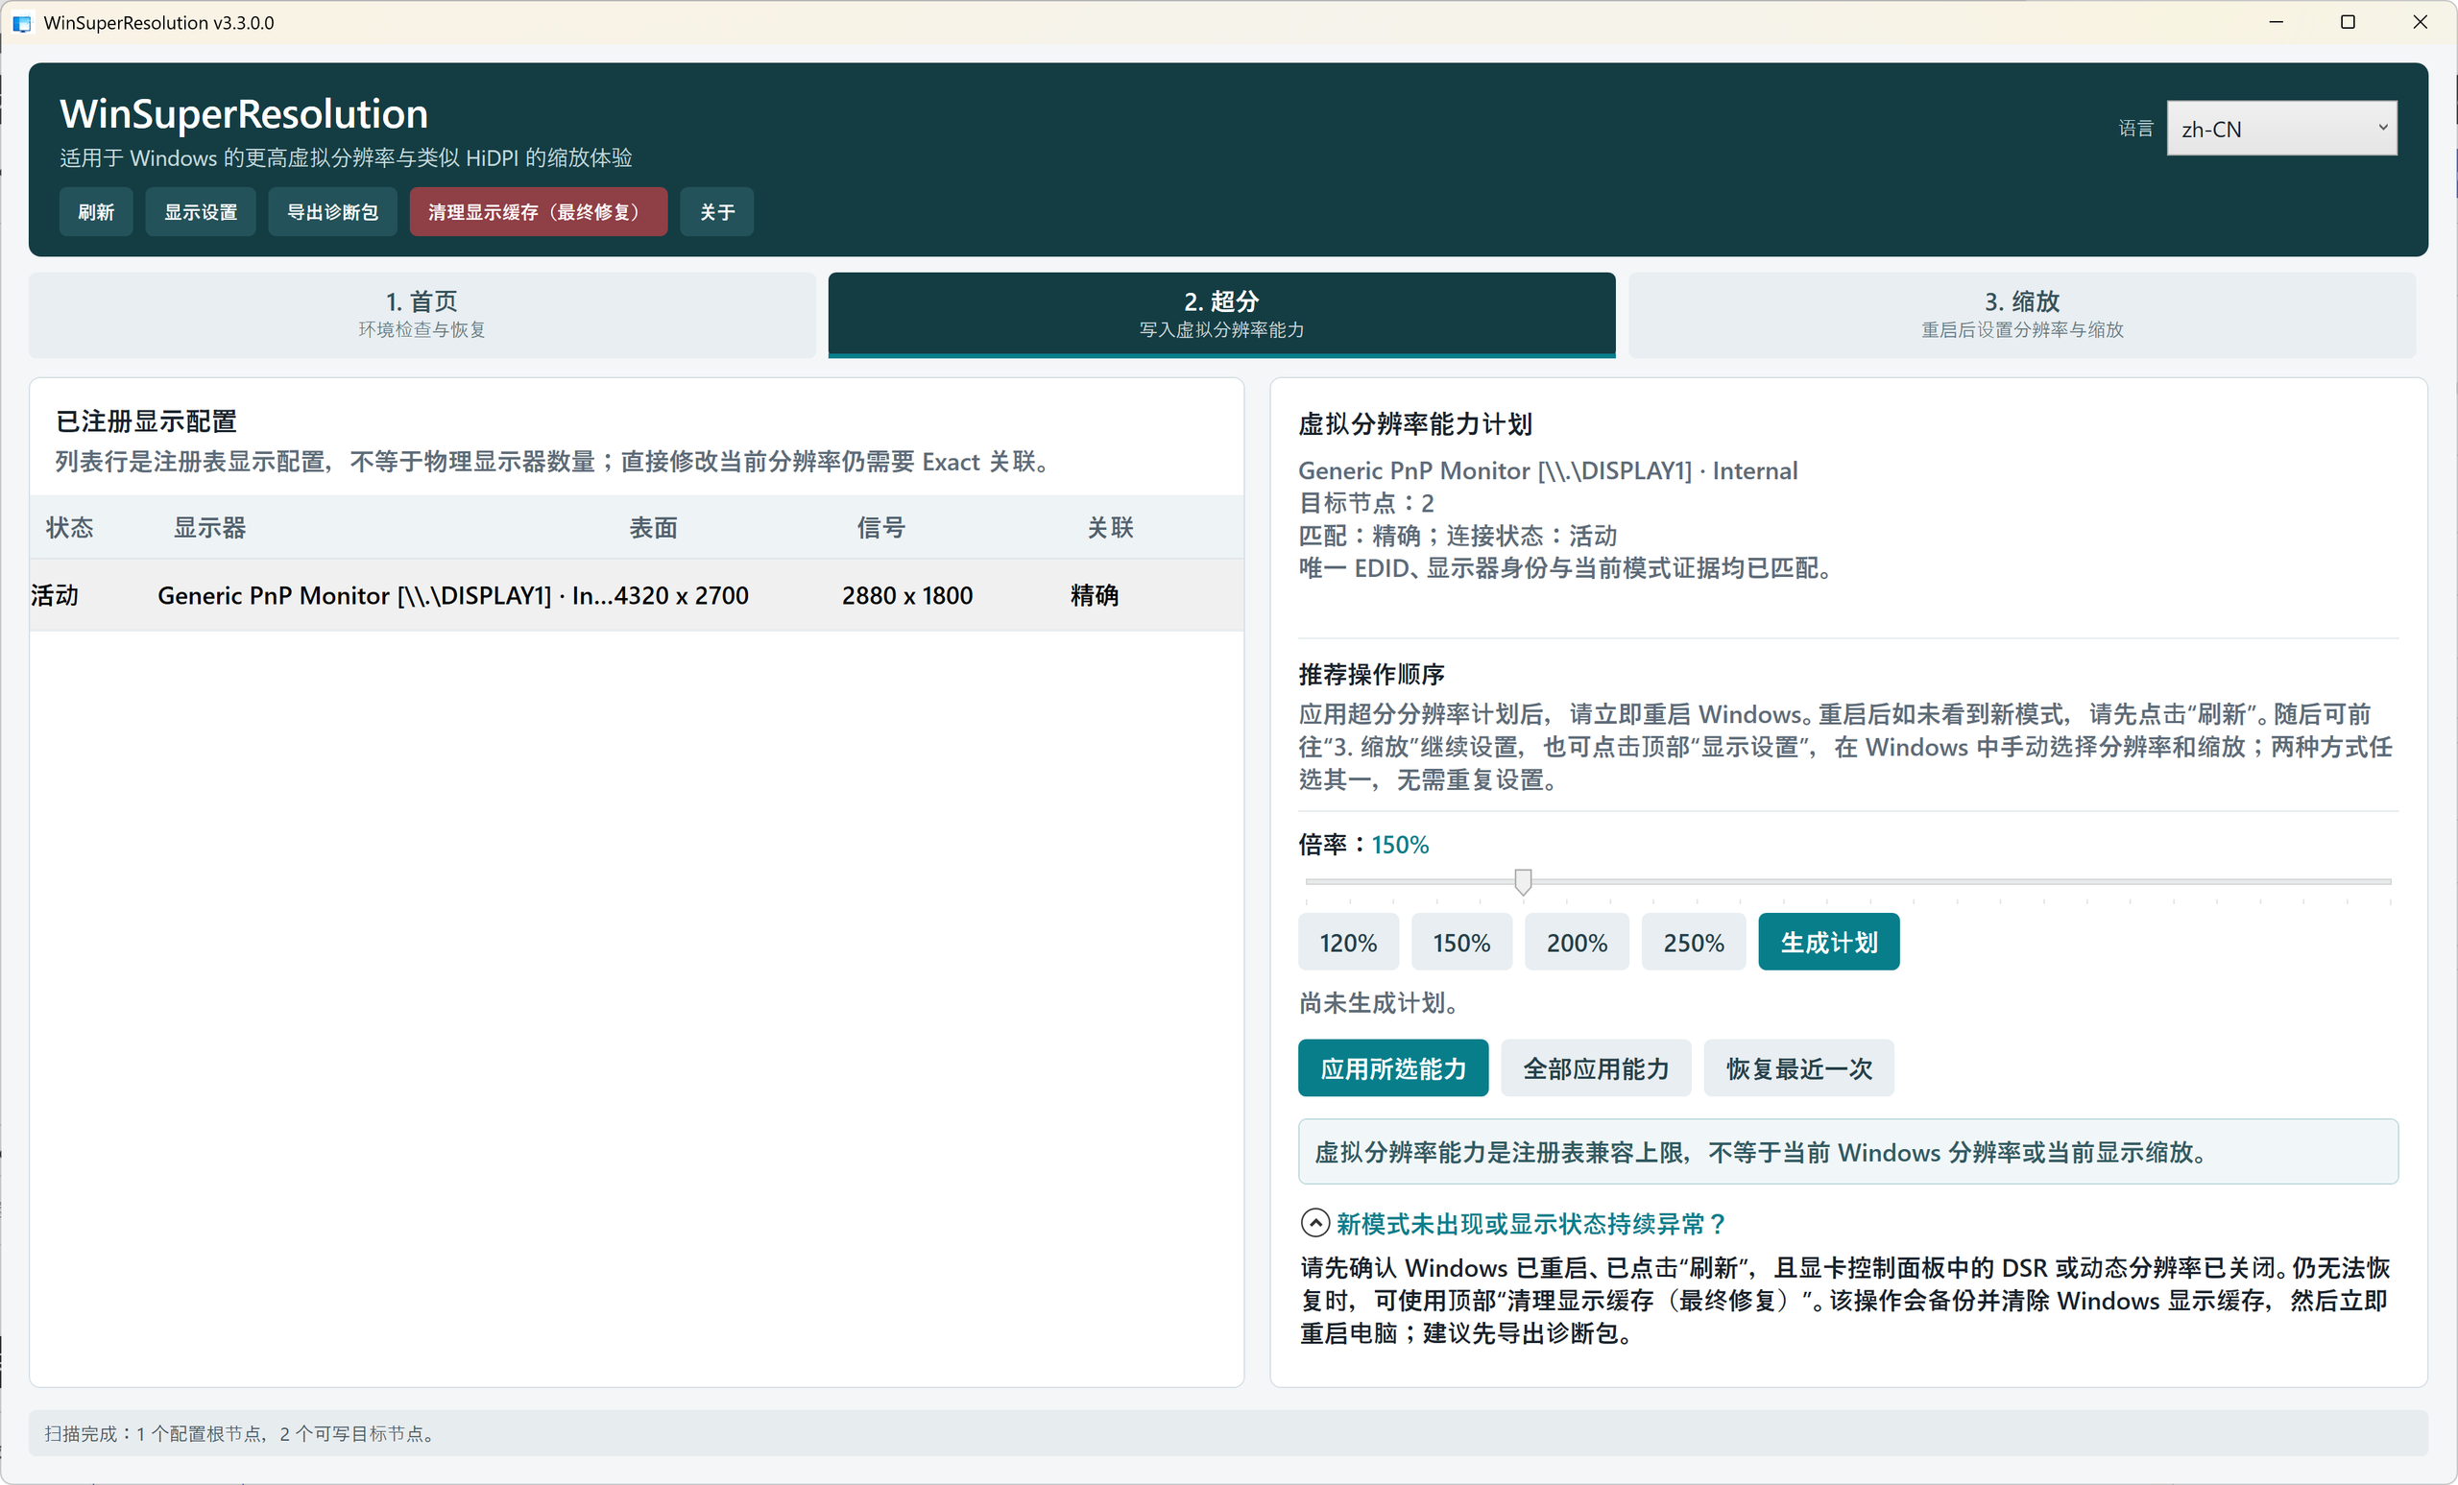Click 恢复最近一次 button
2458x1485 pixels.
coord(1798,1068)
